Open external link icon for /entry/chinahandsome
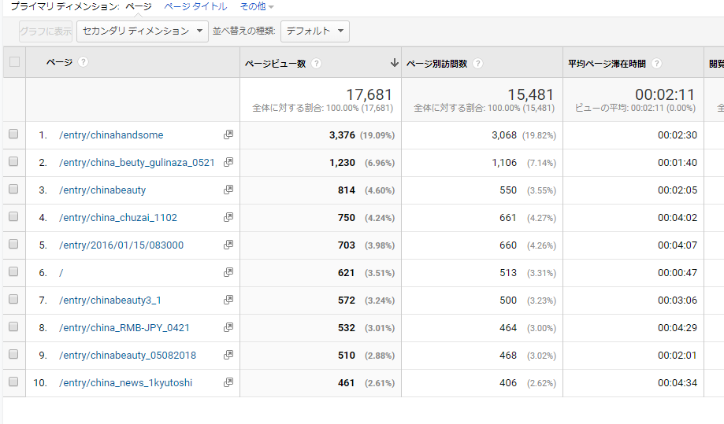The image size is (724, 424). coord(228,135)
